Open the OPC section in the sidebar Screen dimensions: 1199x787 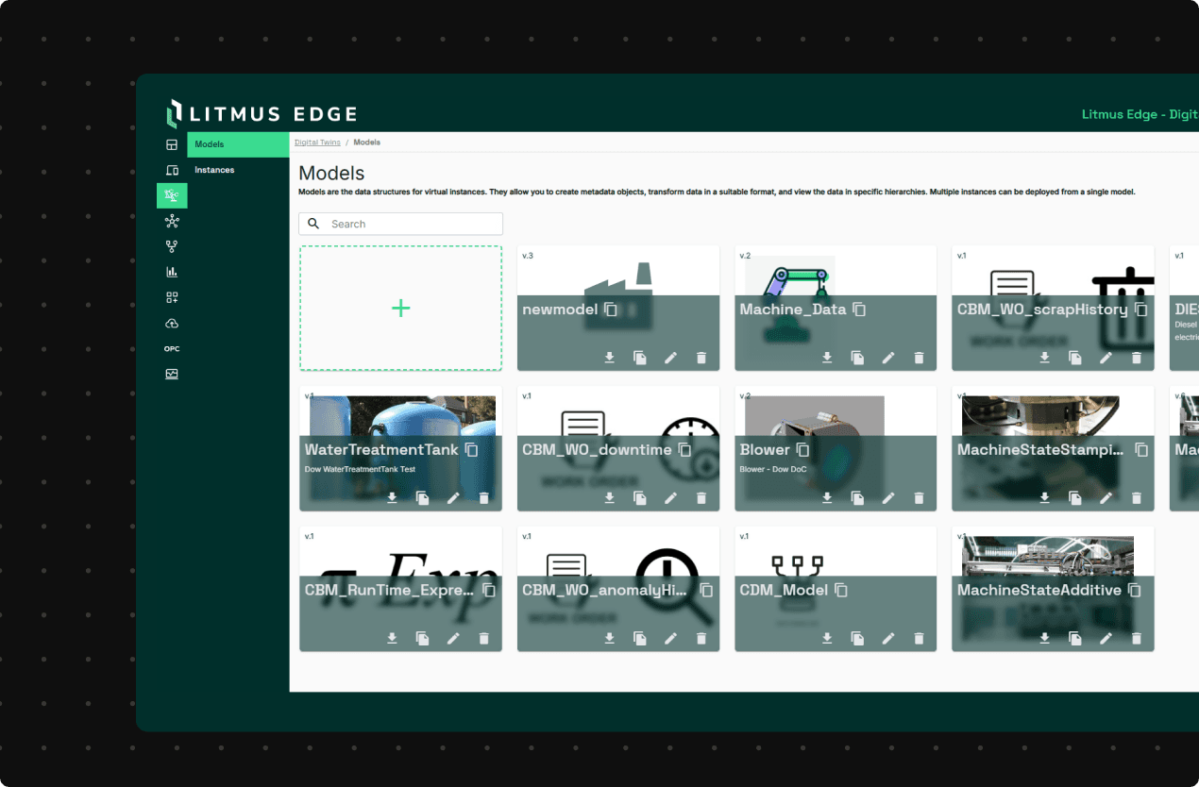172,348
